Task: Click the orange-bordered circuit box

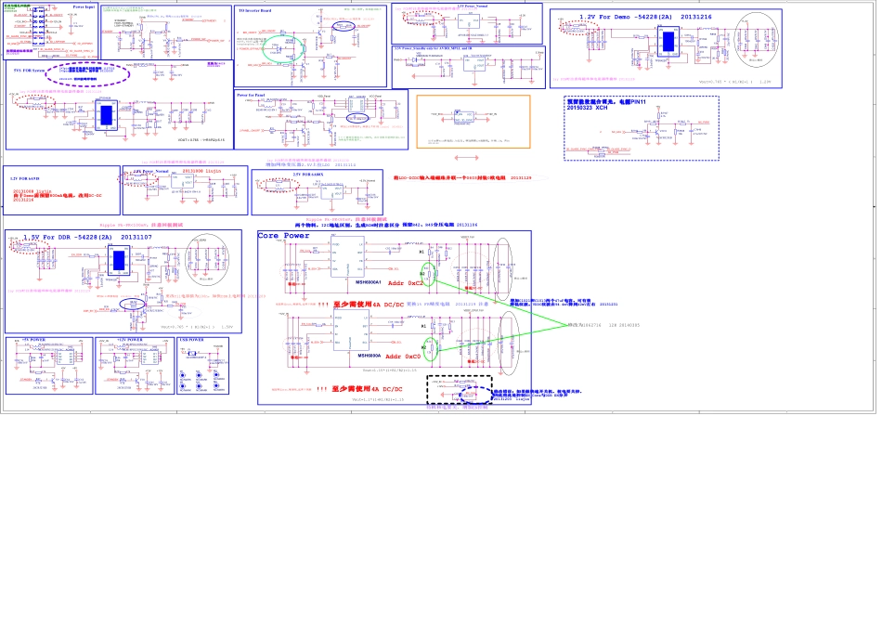Action: pos(473,122)
